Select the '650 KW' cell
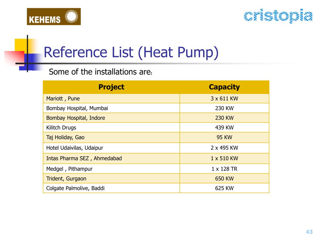 click(x=224, y=178)
